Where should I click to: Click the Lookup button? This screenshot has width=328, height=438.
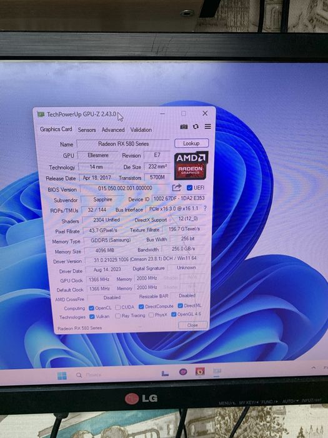[191, 143]
